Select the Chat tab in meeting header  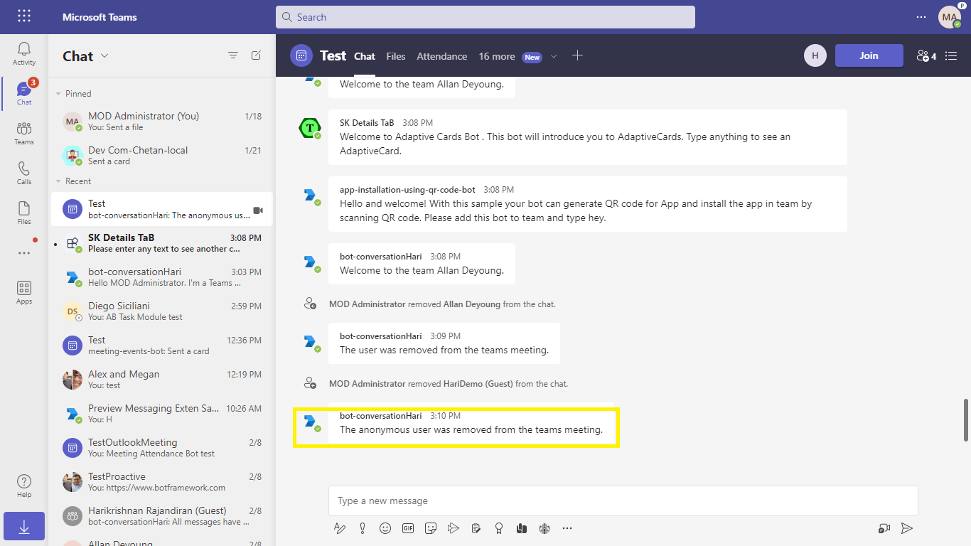pos(365,56)
